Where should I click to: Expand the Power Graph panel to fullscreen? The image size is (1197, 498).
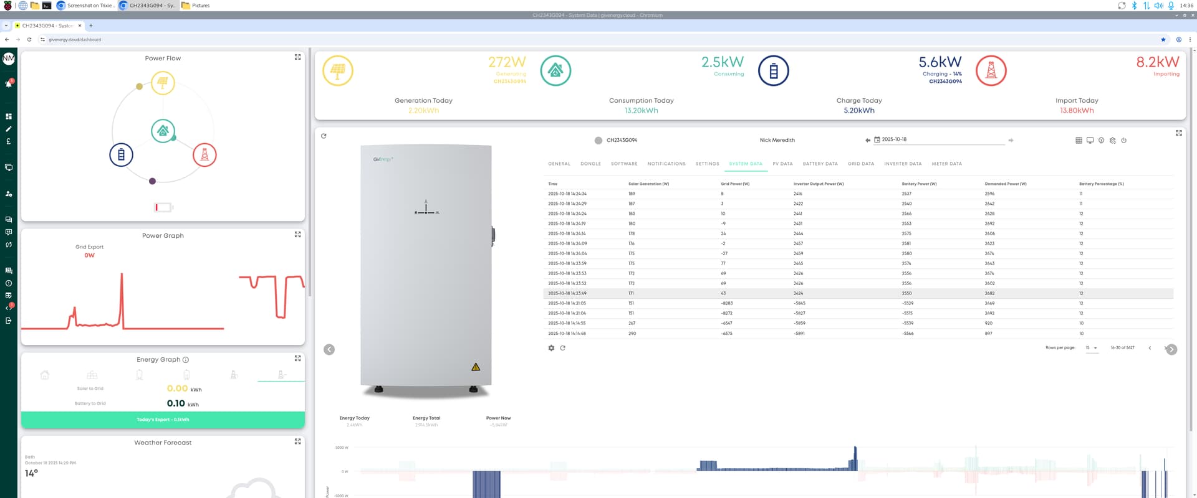pyautogui.click(x=297, y=235)
